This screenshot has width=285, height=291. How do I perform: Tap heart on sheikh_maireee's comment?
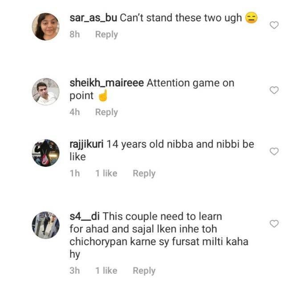click(x=274, y=90)
